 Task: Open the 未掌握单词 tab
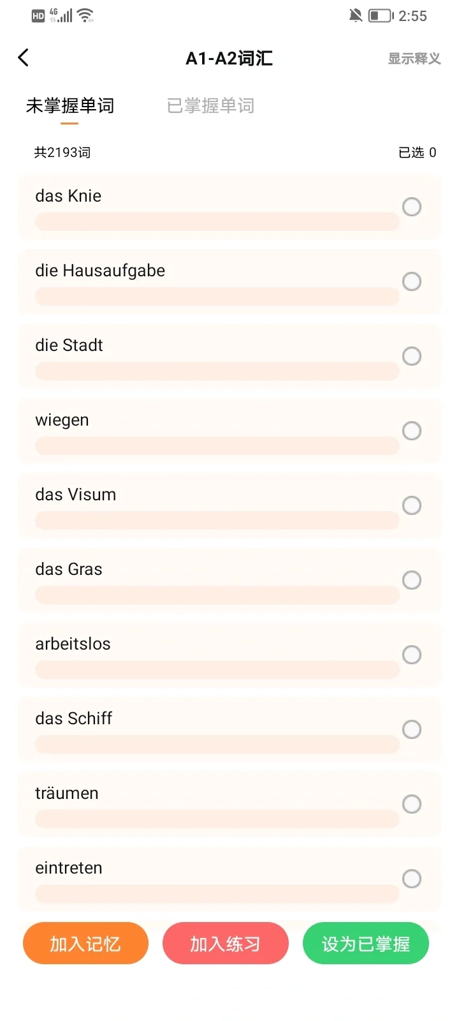tap(70, 106)
